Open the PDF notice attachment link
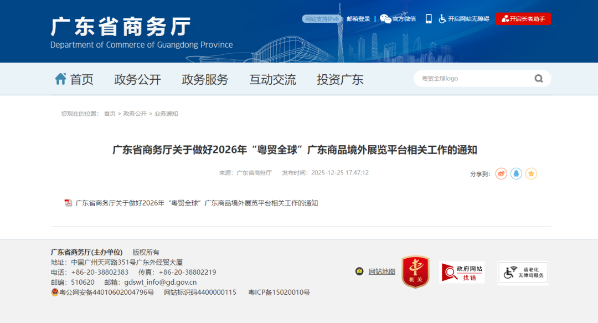This screenshot has height=323, width=598. coord(196,203)
